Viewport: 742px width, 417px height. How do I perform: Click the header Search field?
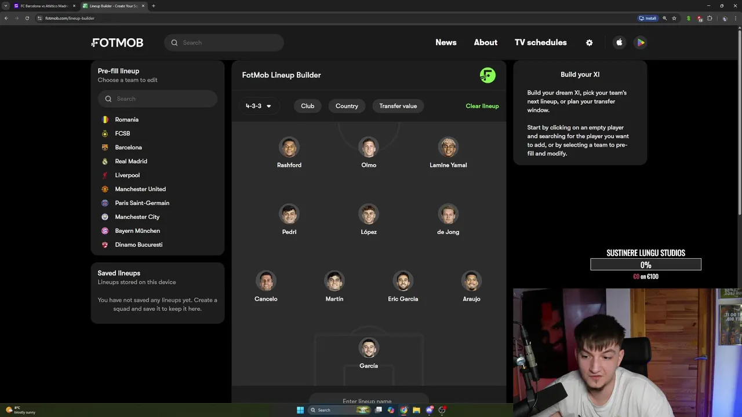tap(224, 43)
